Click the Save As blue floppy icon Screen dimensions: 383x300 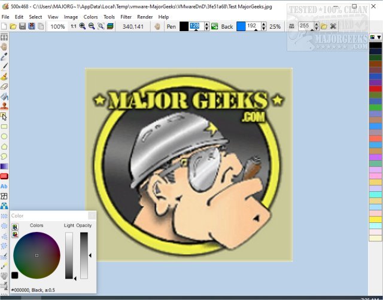tap(32, 26)
